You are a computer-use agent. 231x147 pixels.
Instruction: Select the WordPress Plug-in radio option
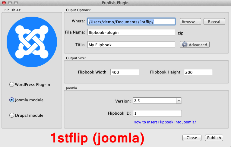pos(12,85)
